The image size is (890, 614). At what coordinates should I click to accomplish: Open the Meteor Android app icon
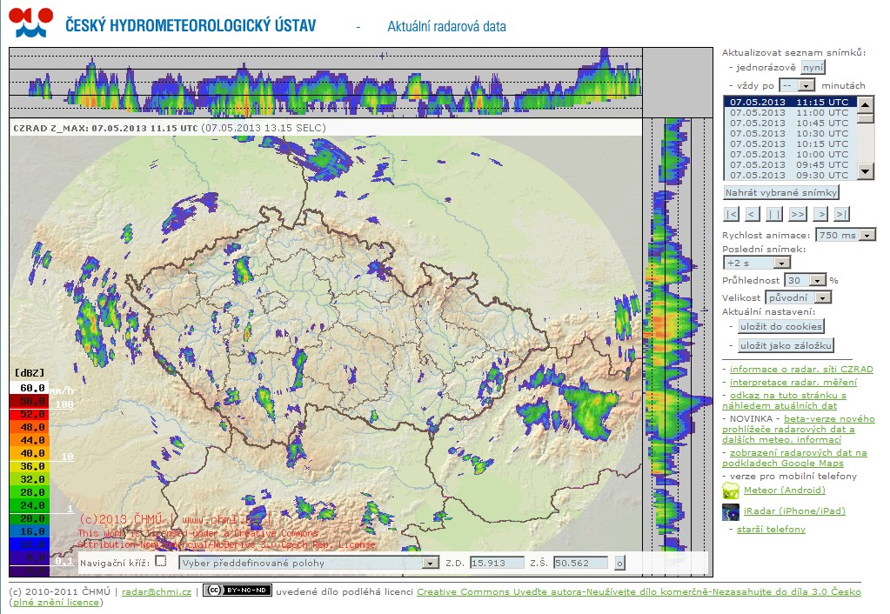(731, 491)
